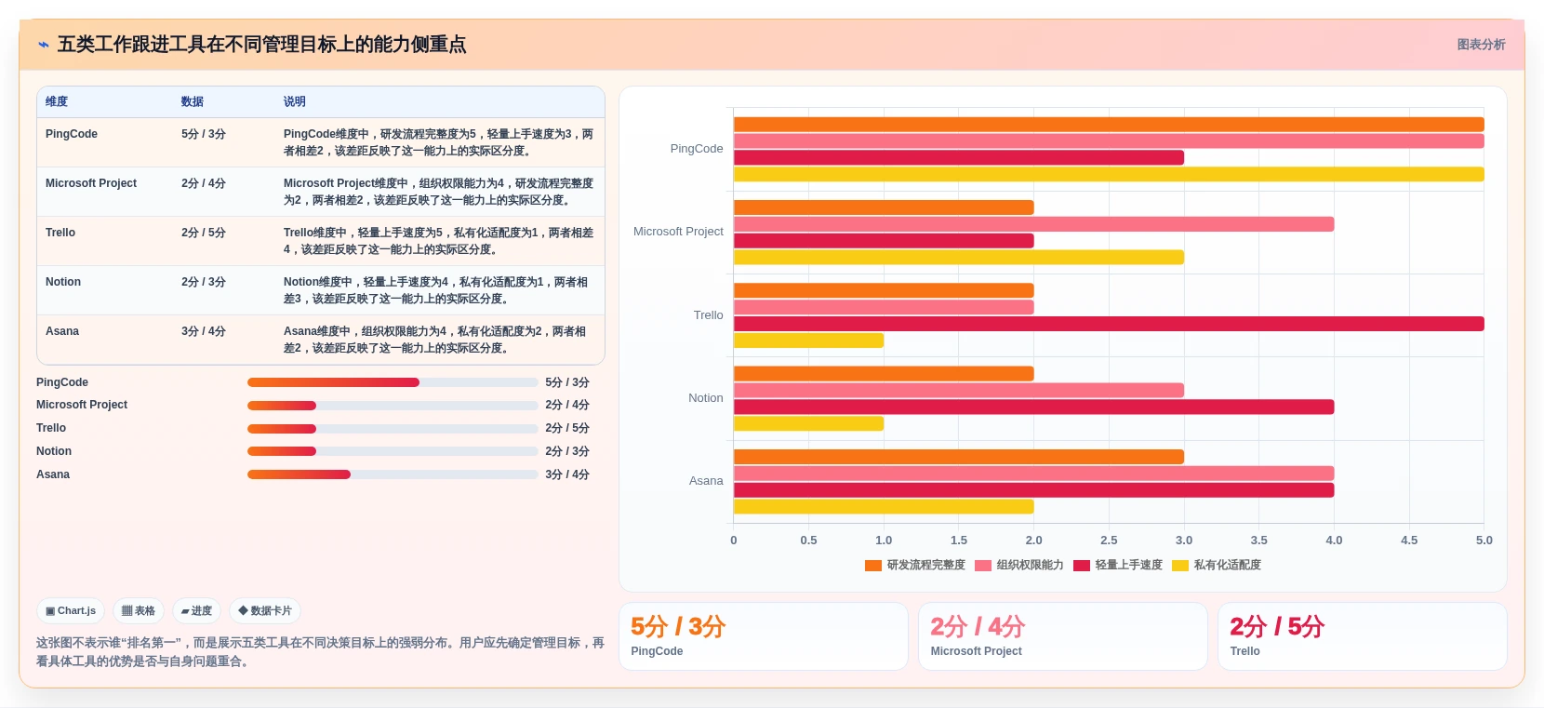Click the Trello axis label in the chart

coord(708,315)
